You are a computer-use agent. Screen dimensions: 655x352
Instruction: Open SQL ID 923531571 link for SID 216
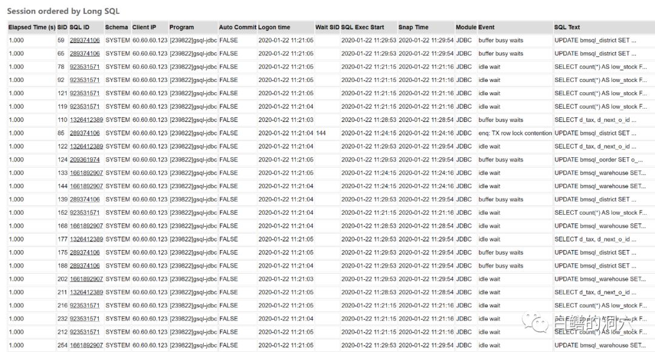click(84, 306)
